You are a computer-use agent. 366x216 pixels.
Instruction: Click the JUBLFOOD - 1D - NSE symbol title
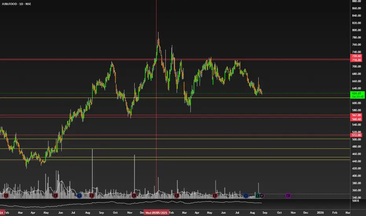[16, 4]
